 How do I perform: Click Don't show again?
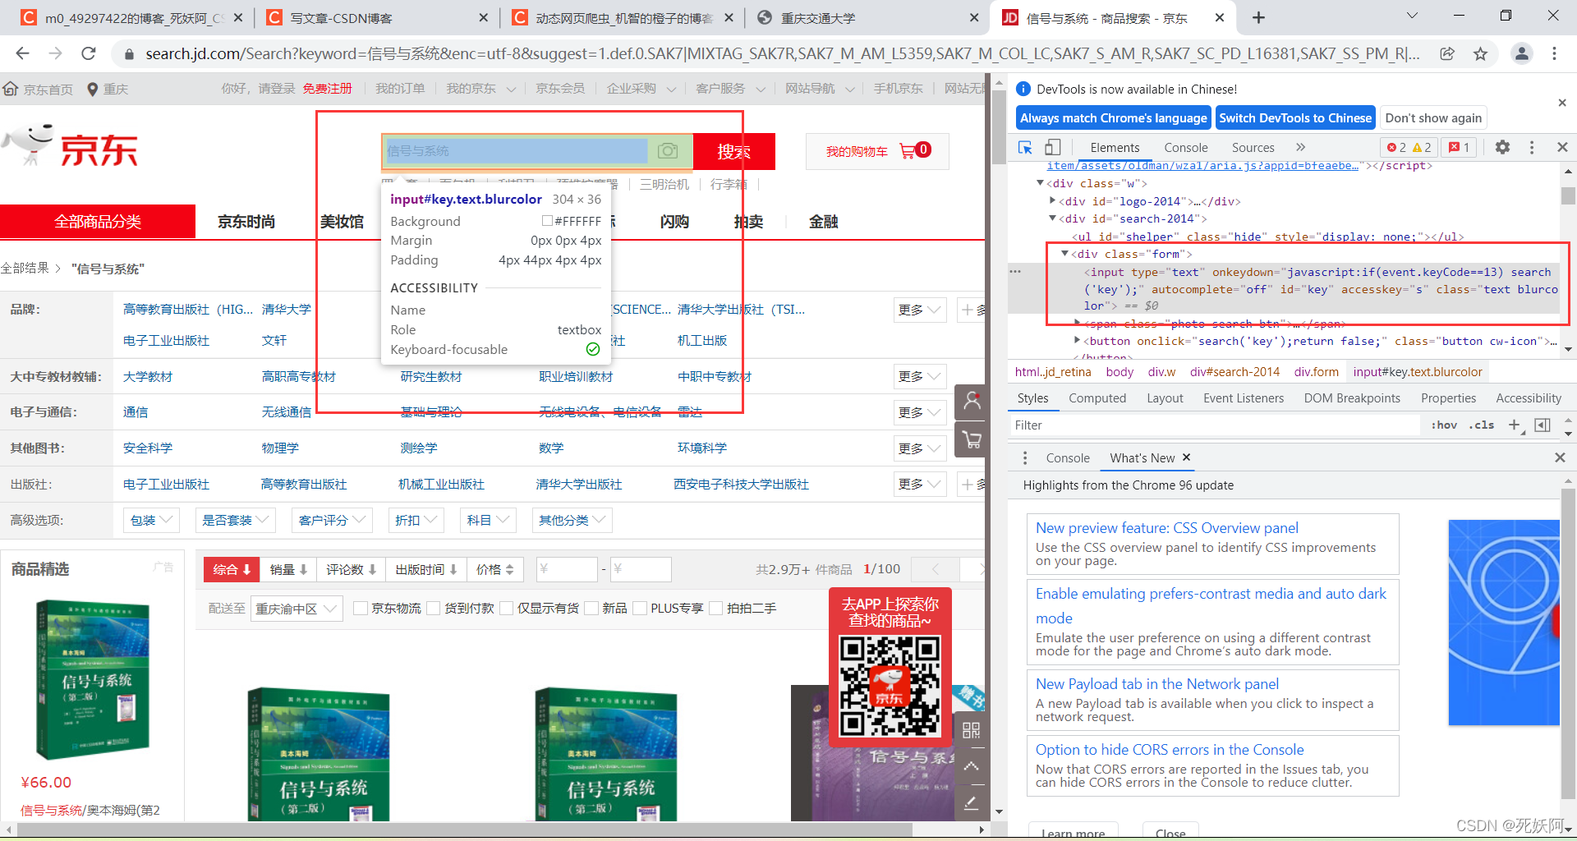pyautogui.click(x=1433, y=118)
